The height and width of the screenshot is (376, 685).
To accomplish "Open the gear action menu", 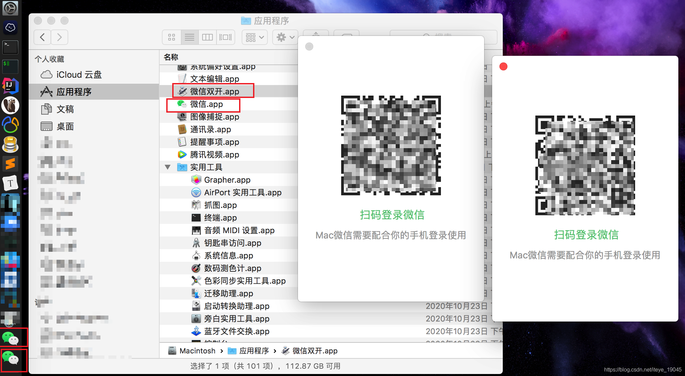I will coord(285,37).
